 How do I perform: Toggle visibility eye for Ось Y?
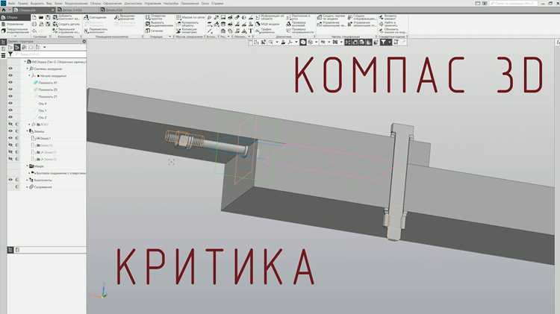point(10,110)
